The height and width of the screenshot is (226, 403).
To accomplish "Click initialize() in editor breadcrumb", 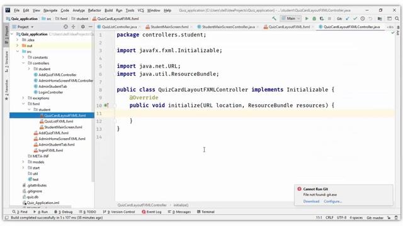I will tap(181, 205).
